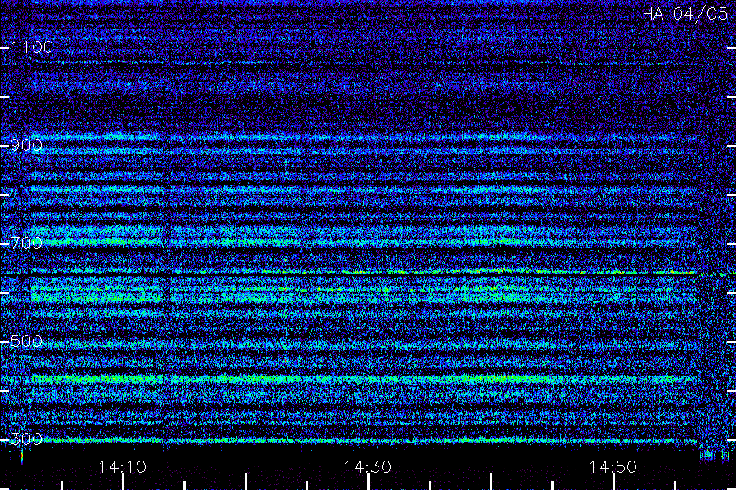Click the 300 frequency axis label
Viewport: 736px width, 490px height.
(26, 439)
